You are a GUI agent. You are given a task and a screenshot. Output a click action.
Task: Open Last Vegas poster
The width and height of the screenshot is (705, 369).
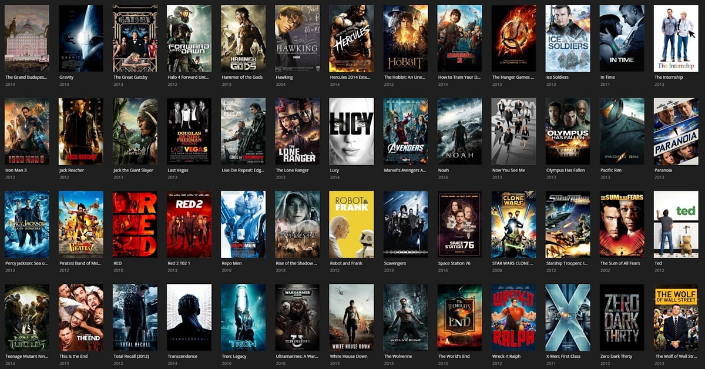click(x=189, y=131)
